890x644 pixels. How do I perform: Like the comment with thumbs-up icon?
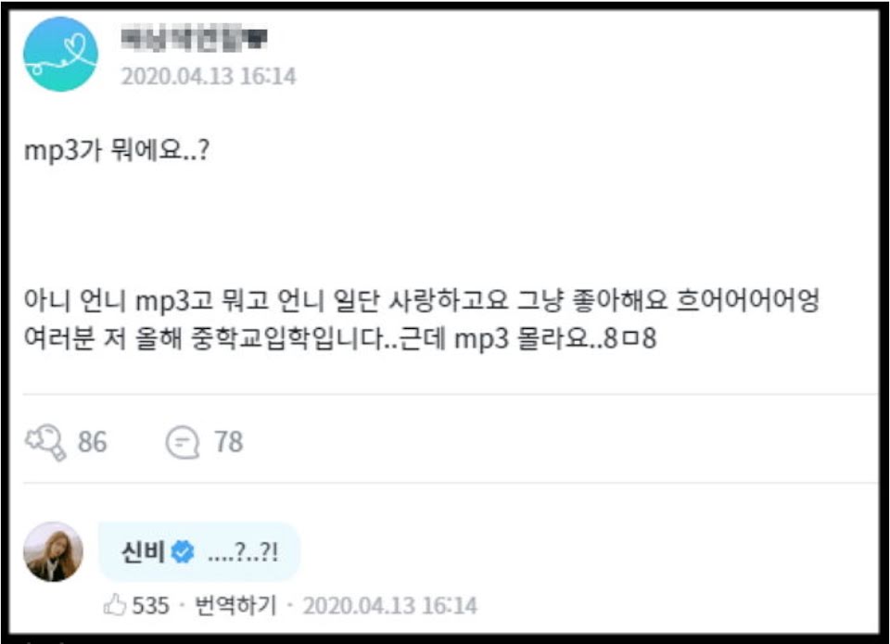[x=115, y=605]
